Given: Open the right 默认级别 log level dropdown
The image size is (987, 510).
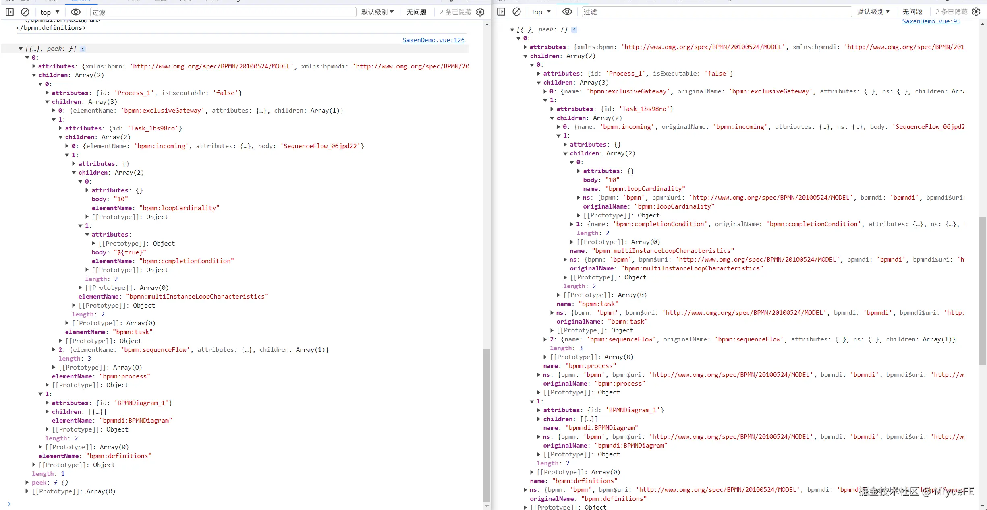Looking at the screenshot, I should click(x=873, y=12).
